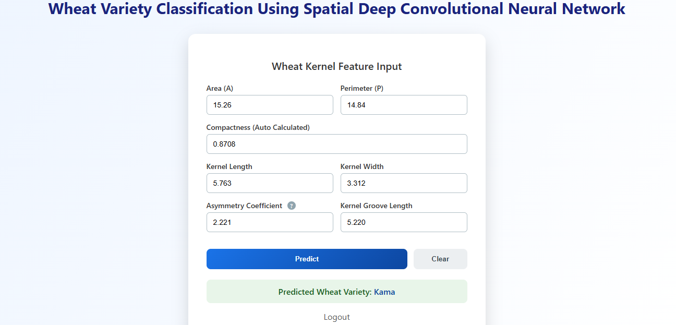Click the Asymmetry Coefficient input field
This screenshot has height=325, width=676.
[270, 222]
